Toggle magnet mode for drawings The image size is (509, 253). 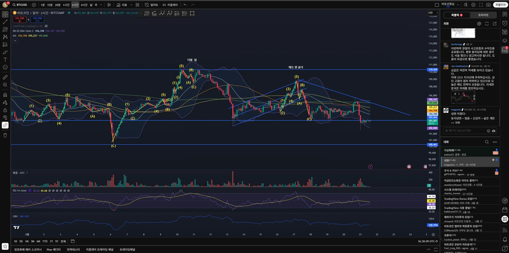point(5,95)
